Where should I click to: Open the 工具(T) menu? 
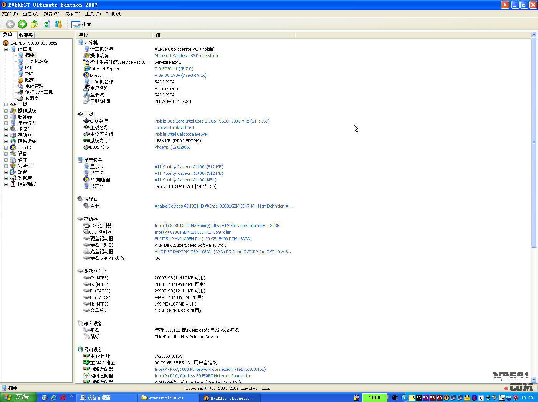point(93,14)
